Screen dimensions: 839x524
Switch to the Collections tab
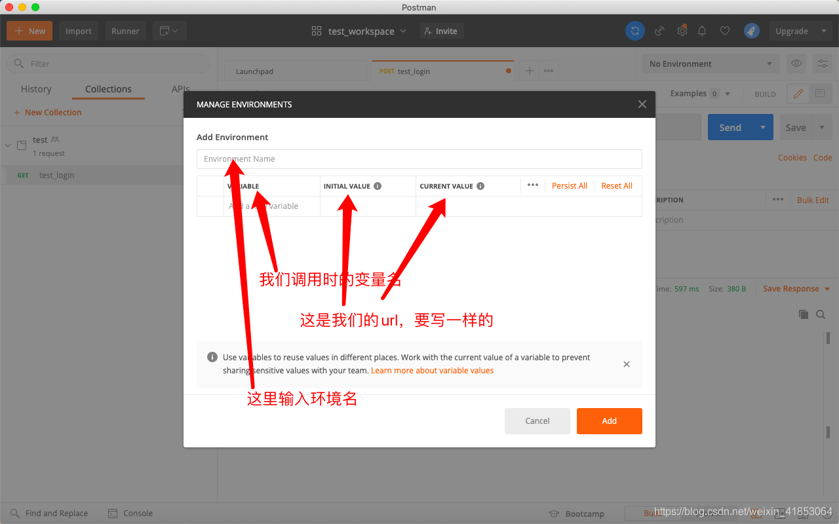click(108, 89)
